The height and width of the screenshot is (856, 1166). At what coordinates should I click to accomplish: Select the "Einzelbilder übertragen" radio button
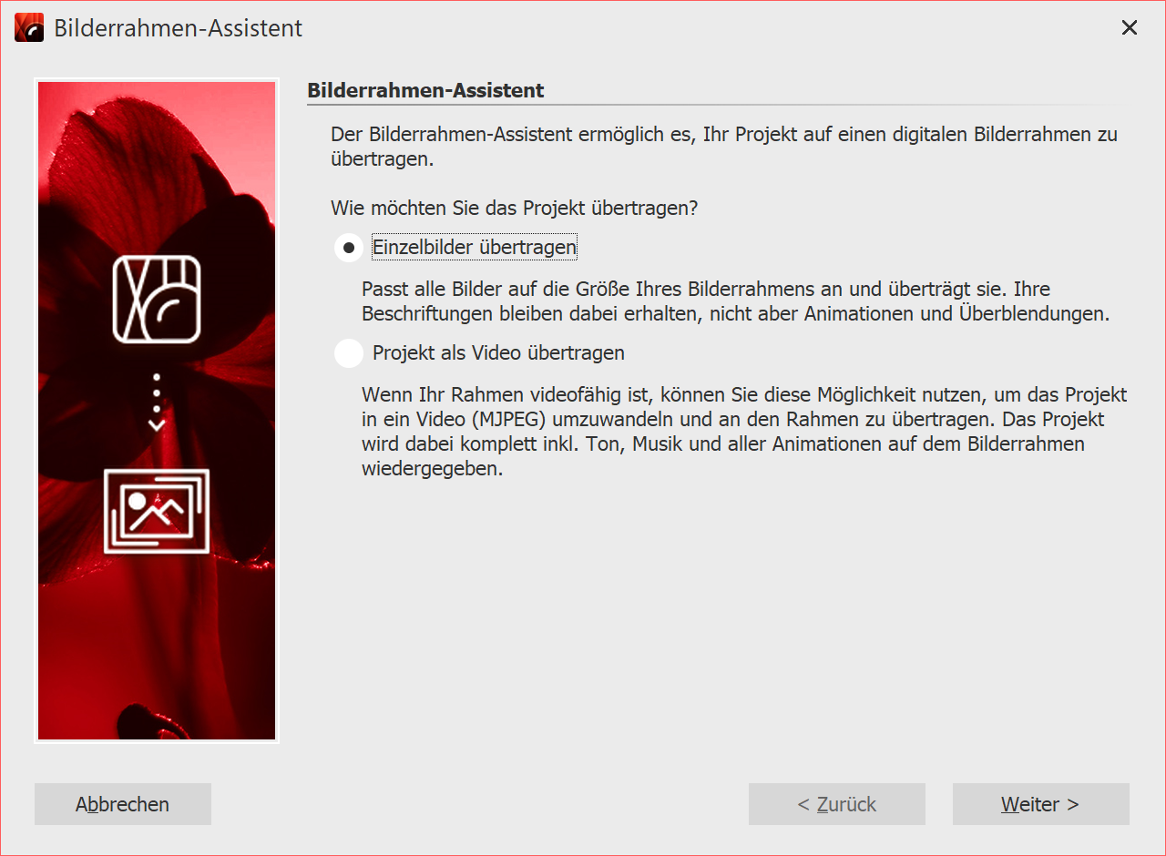pos(349,248)
